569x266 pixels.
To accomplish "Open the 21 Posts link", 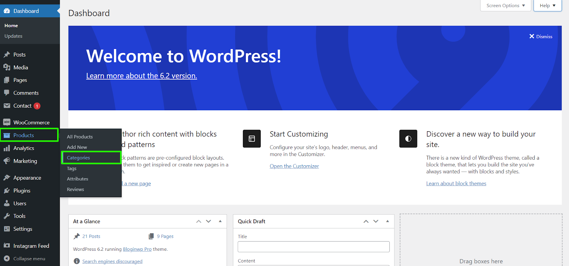I will click(x=91, y=236).
